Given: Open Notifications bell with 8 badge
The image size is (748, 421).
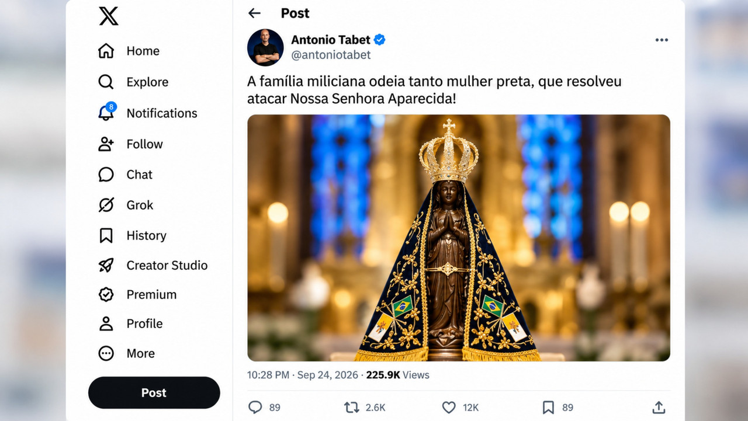Looking at the screenshot, I should (x=106, y=112).
